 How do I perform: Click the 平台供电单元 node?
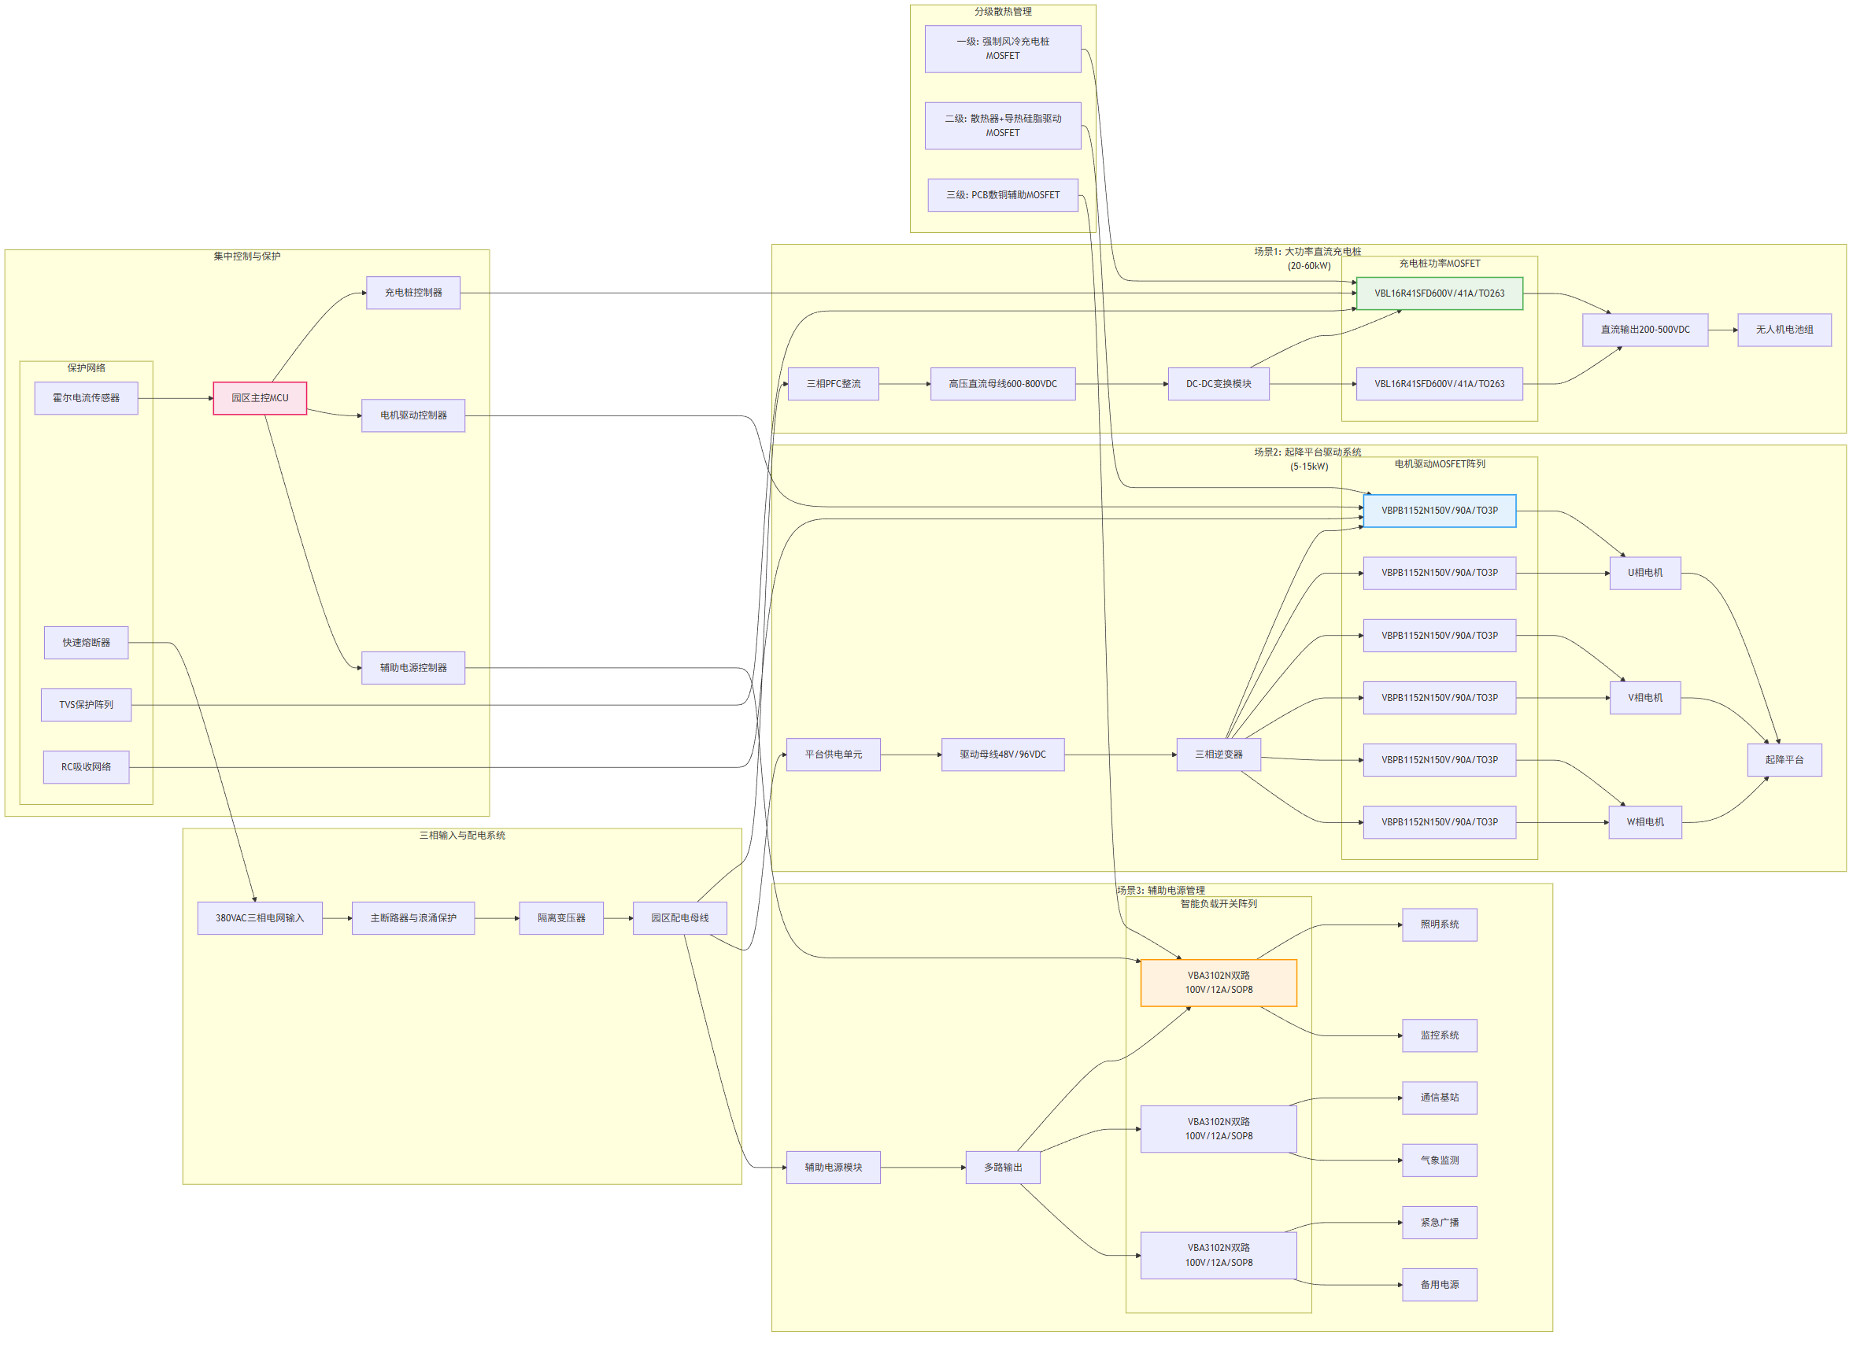click(834, 755)
